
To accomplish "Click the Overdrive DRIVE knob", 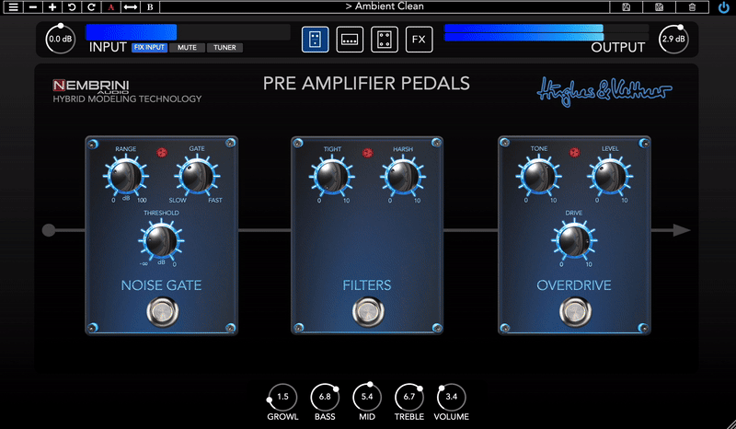I will click(x=574, y=240).
